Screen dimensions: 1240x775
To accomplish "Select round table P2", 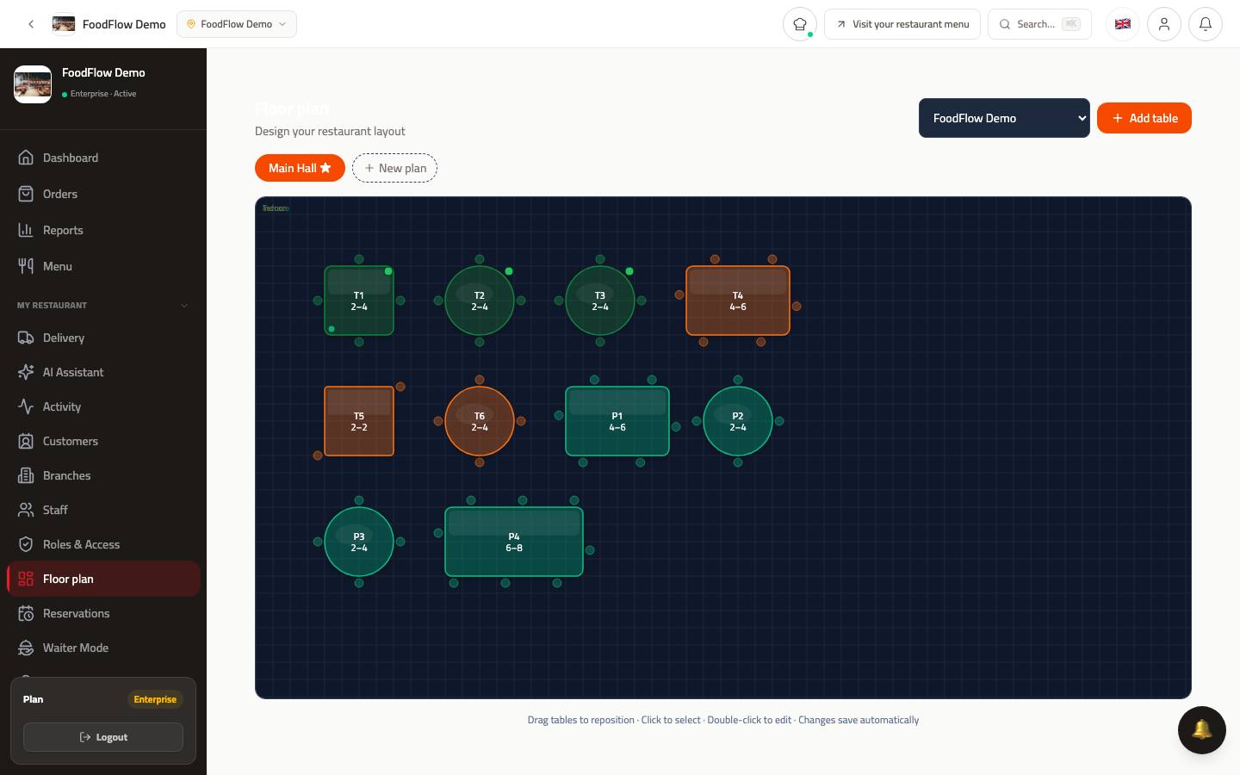I will click(x=738, y=421).
